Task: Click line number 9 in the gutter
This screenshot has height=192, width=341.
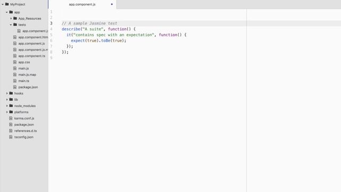Action: [x=51, y=58]
